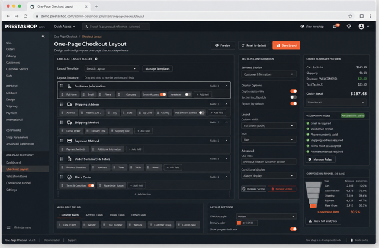
Task: Click the checkmark circle icon of Place Order
Action: tap(69, 177)
